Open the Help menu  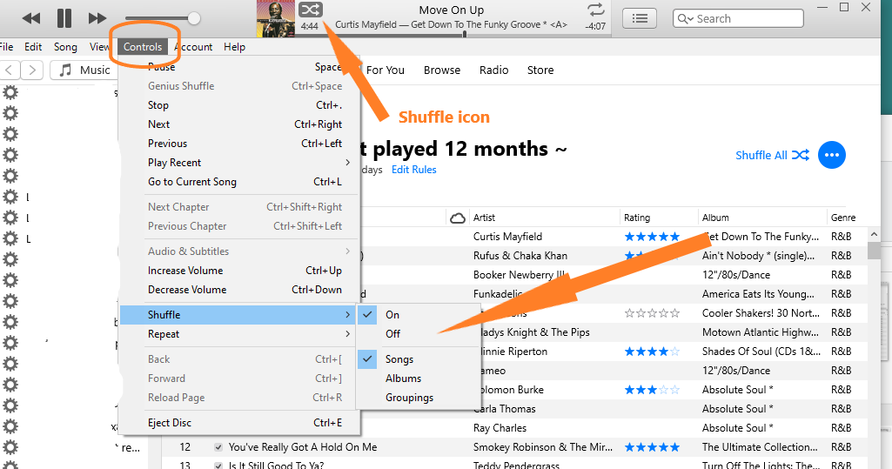click(x=234, y=47)
